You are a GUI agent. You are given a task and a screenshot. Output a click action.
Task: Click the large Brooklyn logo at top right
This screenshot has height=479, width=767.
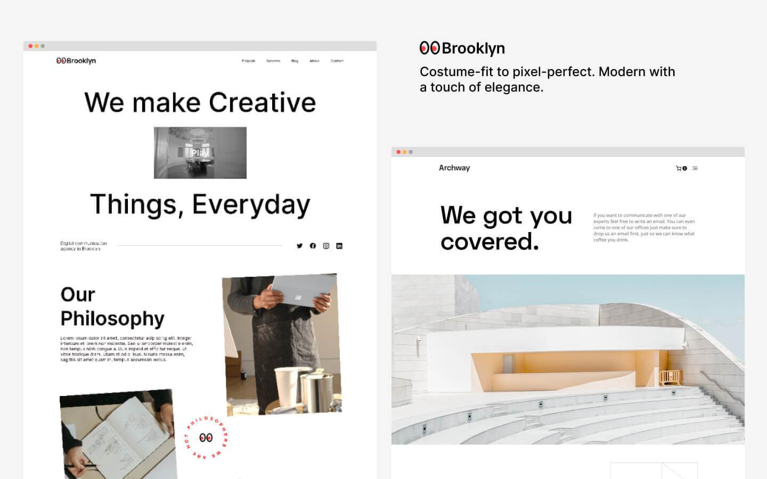click(462, 48)
